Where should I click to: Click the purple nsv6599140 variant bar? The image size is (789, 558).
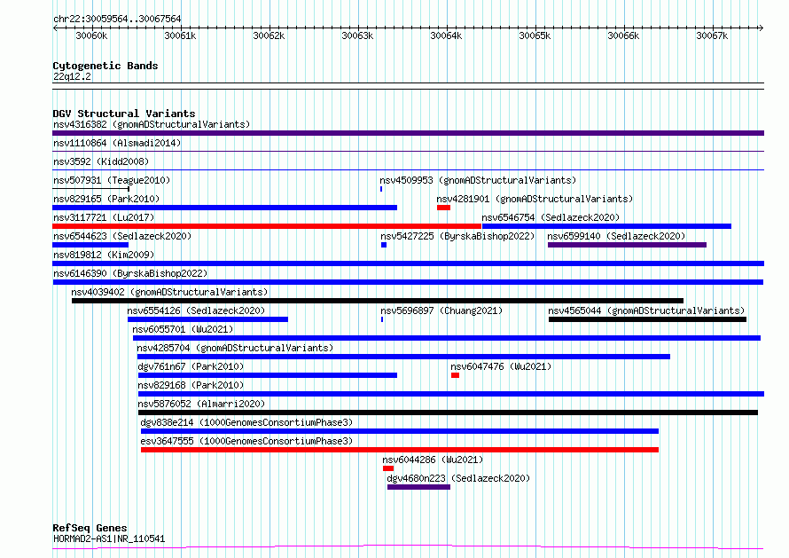coord(627,245)
